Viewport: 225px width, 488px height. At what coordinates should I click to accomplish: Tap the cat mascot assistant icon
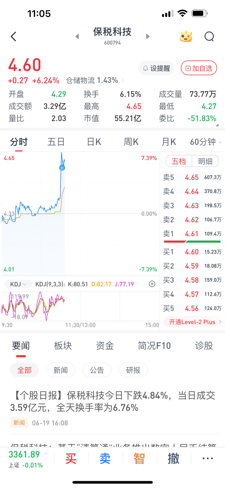pyautogui.click(x=186, y=37)
